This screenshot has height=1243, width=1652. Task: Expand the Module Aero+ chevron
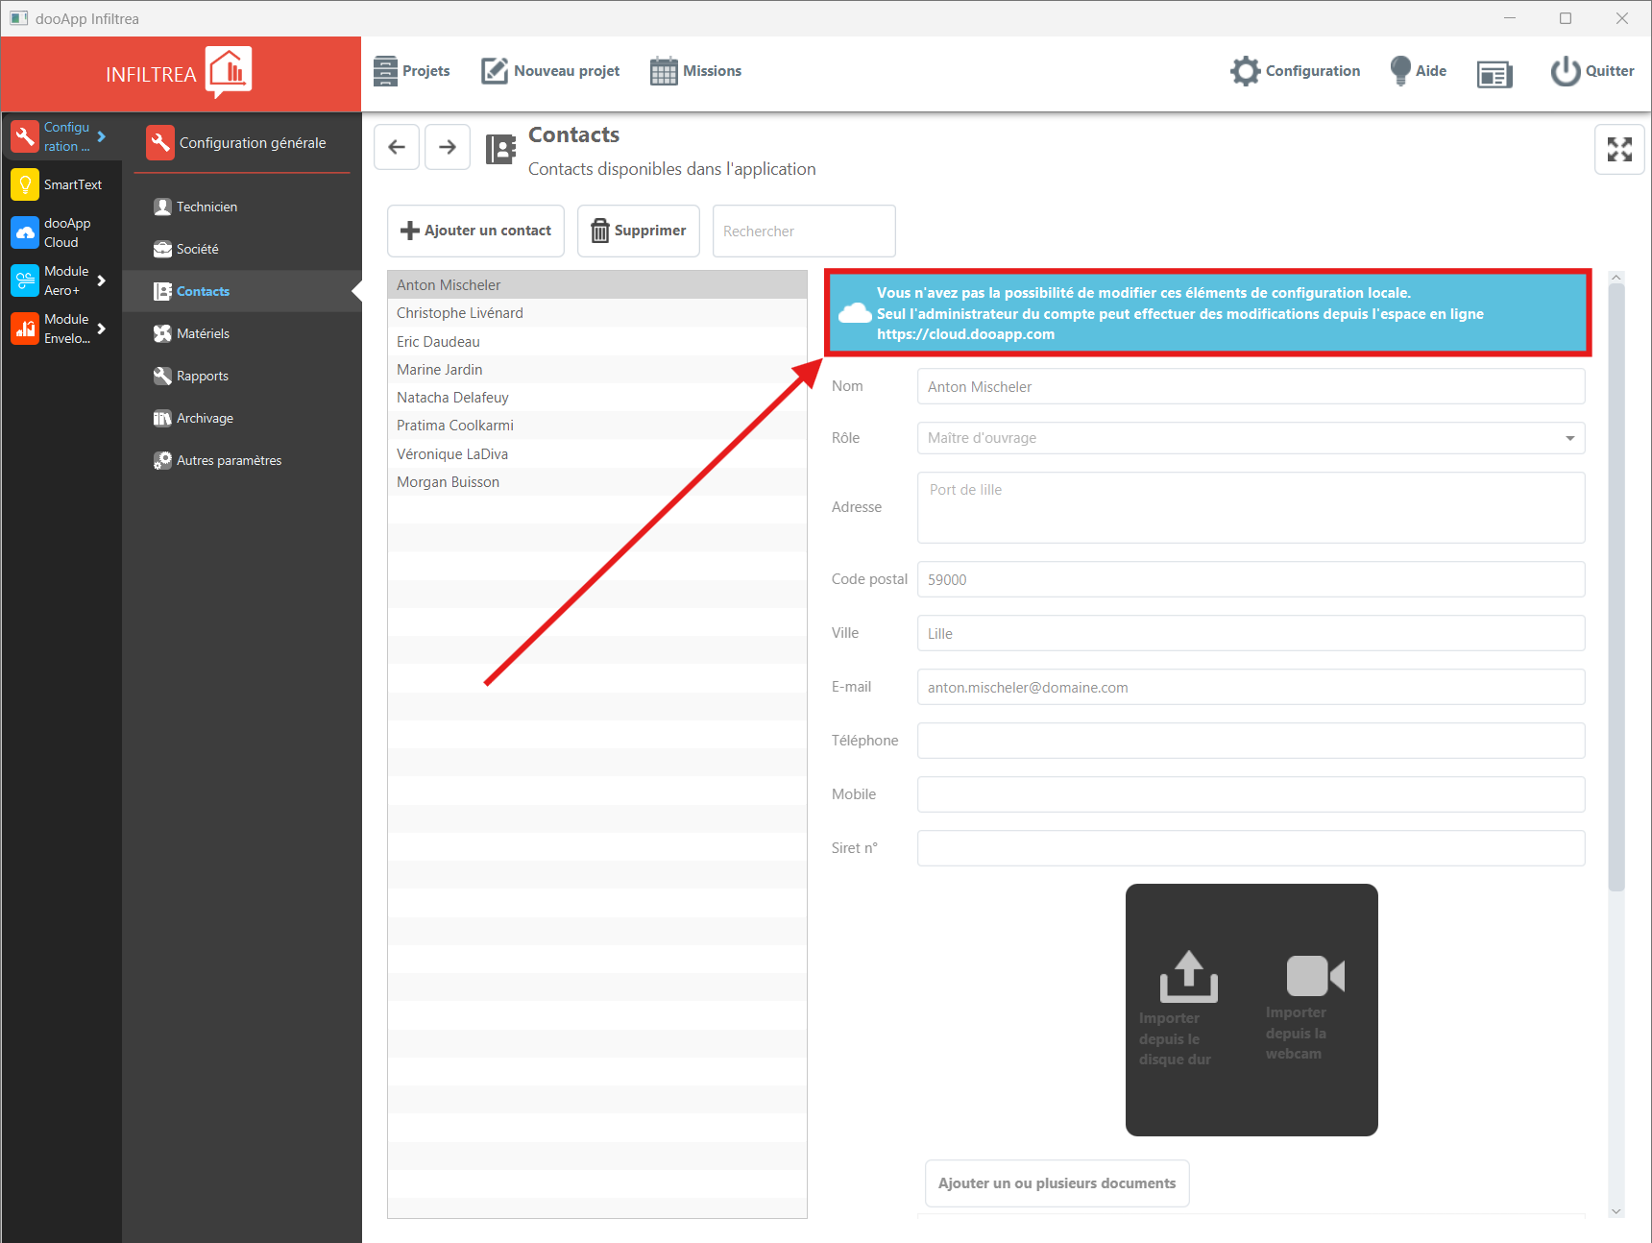102,280
